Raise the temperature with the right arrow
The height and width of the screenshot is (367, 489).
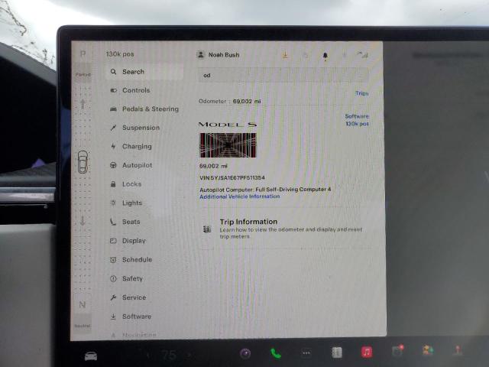tap(189, 355)
